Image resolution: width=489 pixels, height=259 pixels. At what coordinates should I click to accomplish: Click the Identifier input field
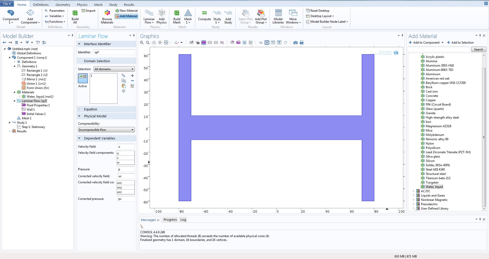(x=114, y=52)
